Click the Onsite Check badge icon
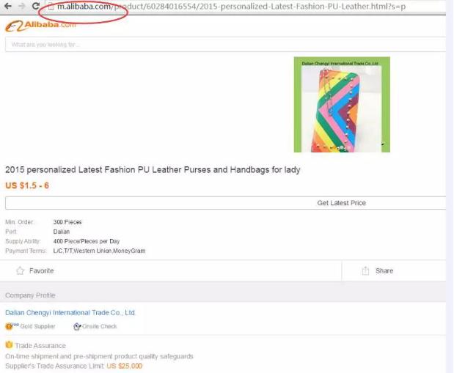 click(77, 326)
